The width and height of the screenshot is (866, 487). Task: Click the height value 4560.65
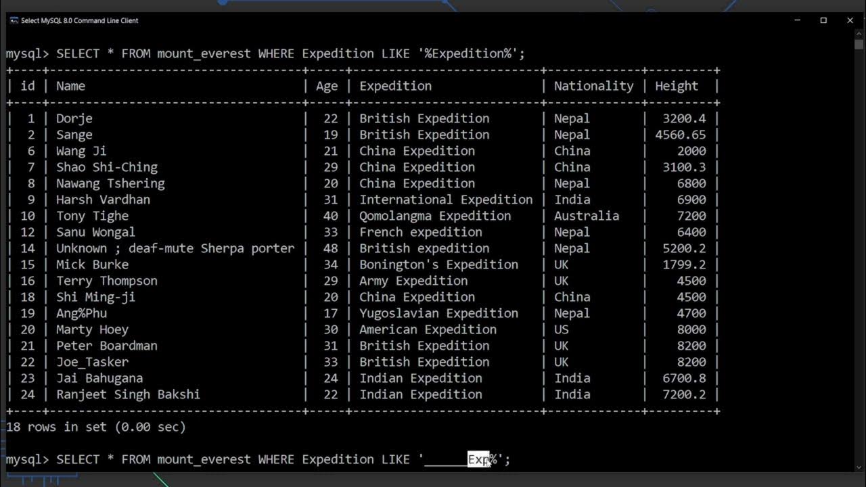[x=680, y=135]
